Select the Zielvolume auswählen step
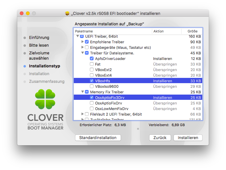The width and height of the screenshot is (226, 170). [x=39, y=56]
